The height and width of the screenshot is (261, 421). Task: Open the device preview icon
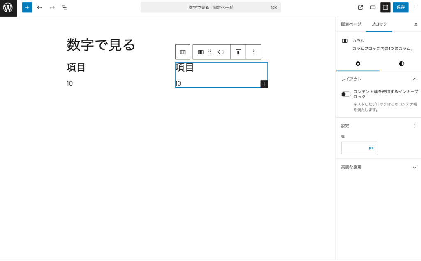[x=372, y=7]
